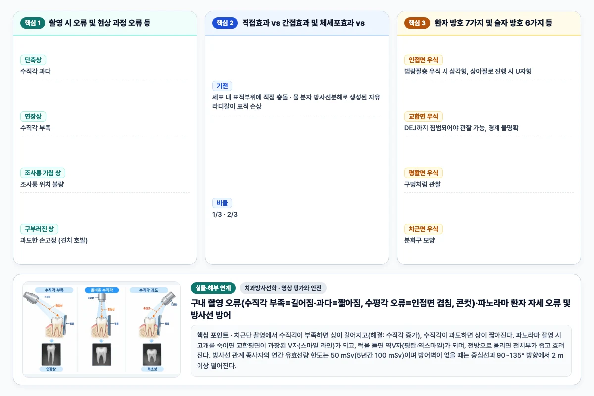The height and width of the screenshot is (396, 594).
Task: Click the 기전 tag
Action: (x=222, y=86)
